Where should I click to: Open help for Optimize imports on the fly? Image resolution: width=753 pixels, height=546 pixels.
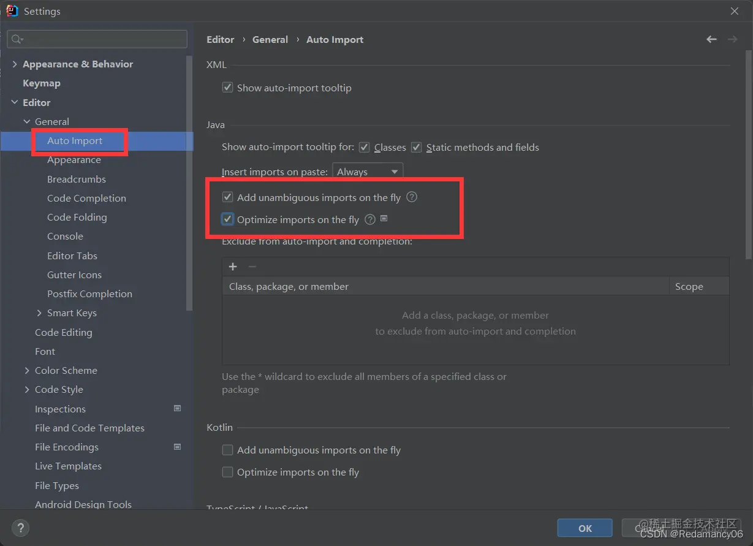(370, 219)
